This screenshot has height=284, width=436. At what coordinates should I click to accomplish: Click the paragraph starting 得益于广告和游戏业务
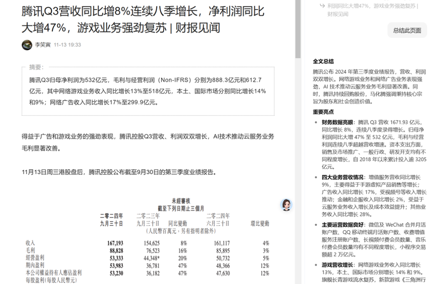[x=148, y=142]
